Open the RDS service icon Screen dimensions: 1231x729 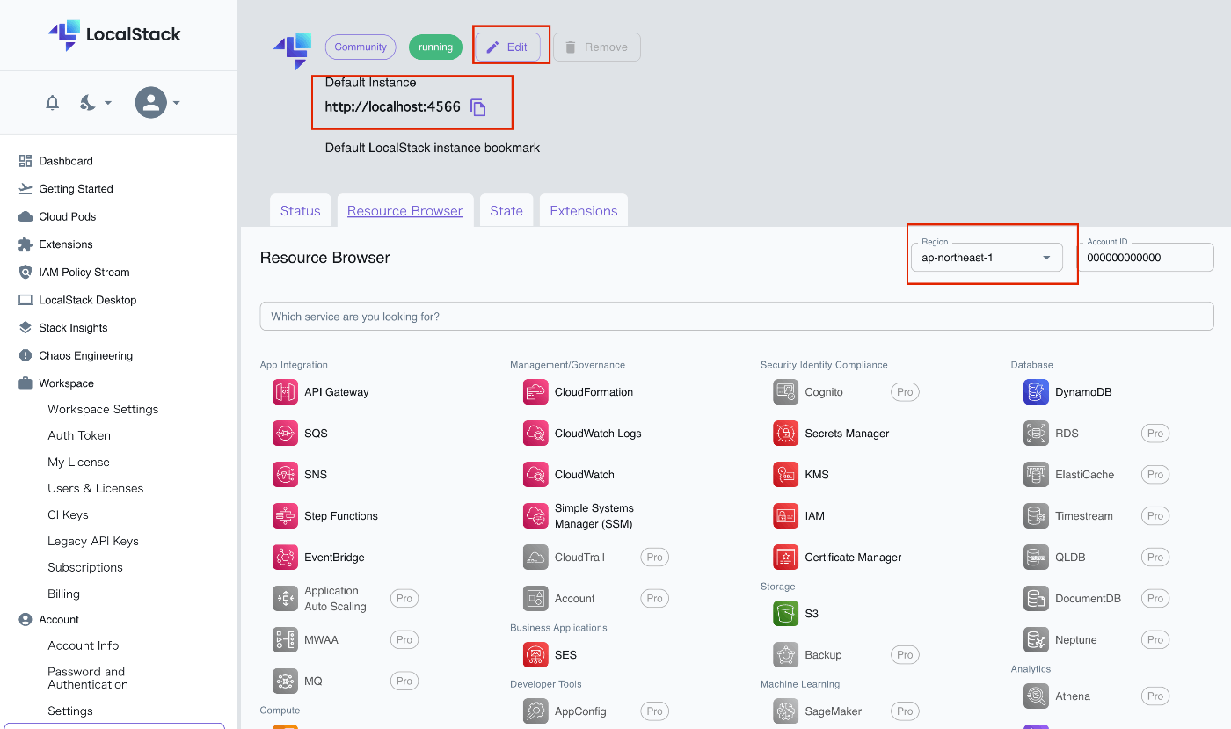pos(1037,434)
